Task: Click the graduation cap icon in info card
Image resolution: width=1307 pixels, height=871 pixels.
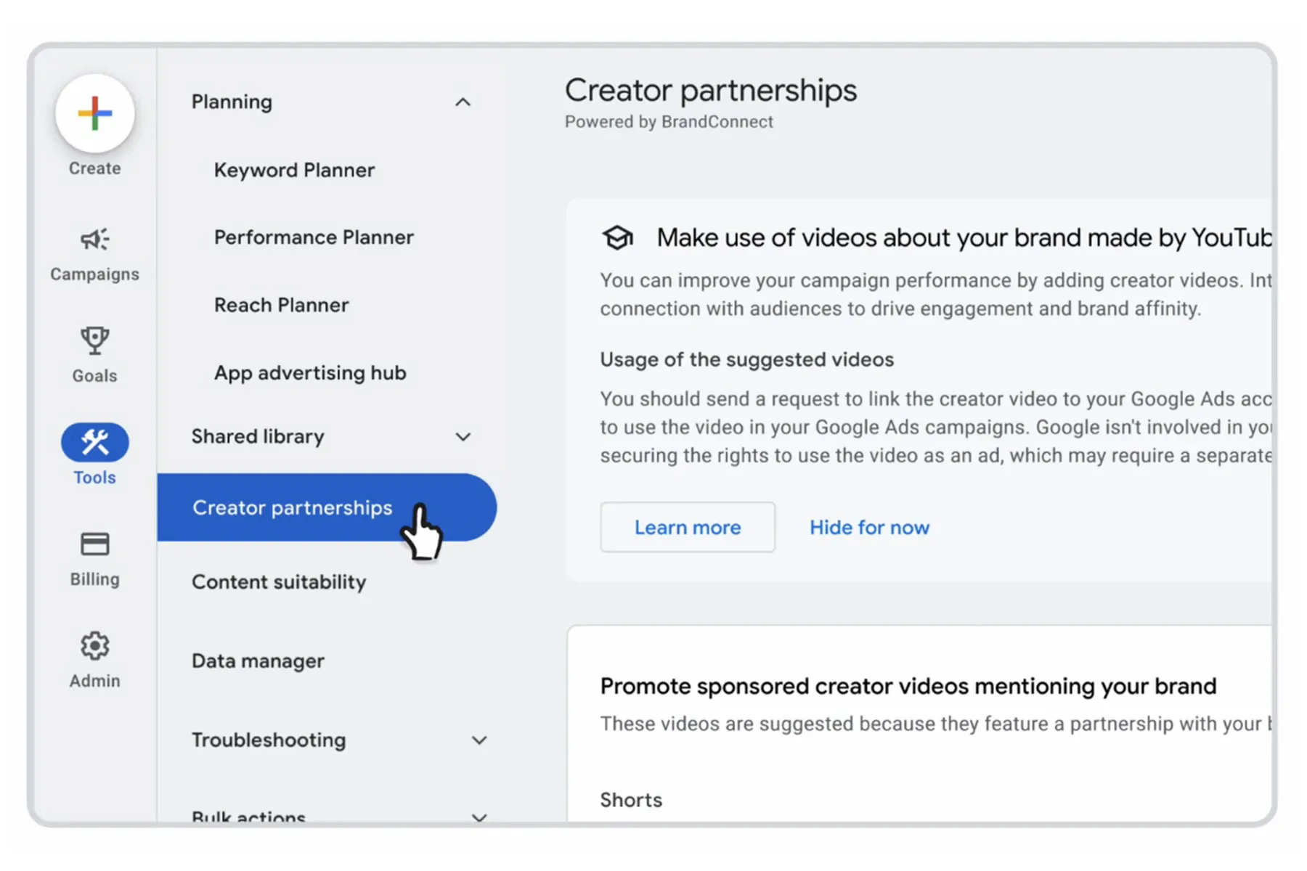Action: 617,237
